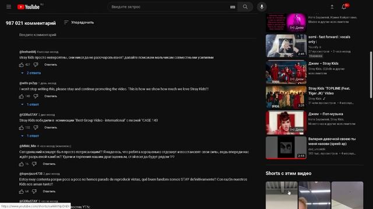Dislike the first comment about stray kids просто невероятны

pyautogui.click(x=36, y=64)
